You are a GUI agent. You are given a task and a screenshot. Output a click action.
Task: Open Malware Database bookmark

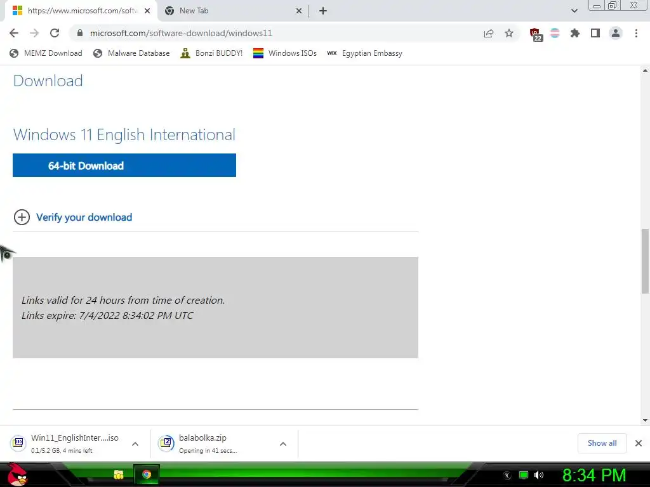131,53
